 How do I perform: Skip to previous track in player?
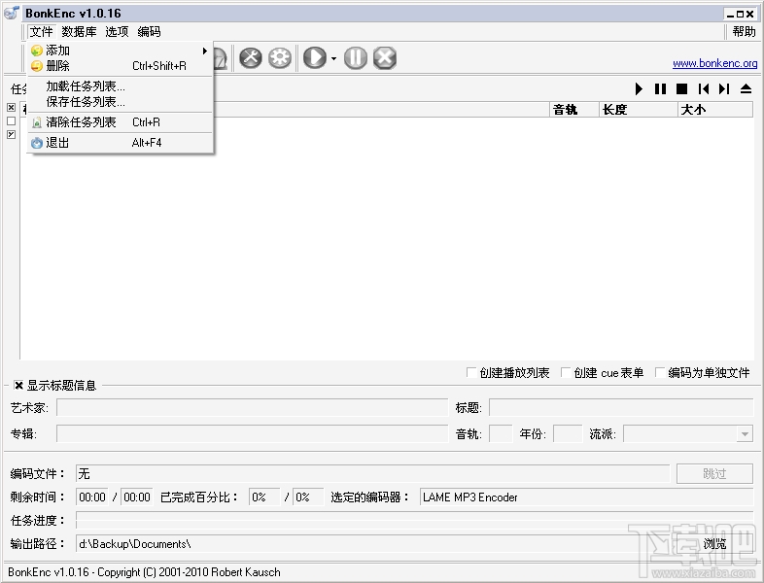point(703,88)
